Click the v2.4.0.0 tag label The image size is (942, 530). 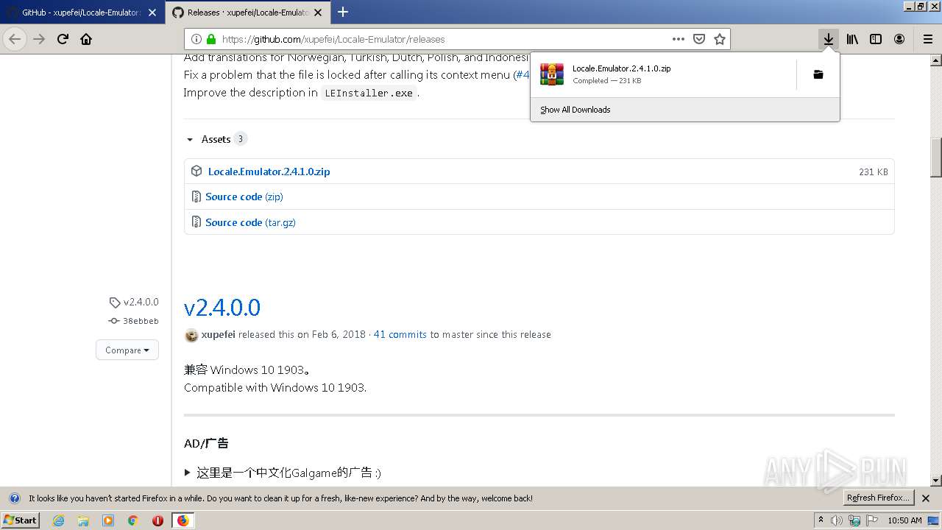click(x=134, y=302)
